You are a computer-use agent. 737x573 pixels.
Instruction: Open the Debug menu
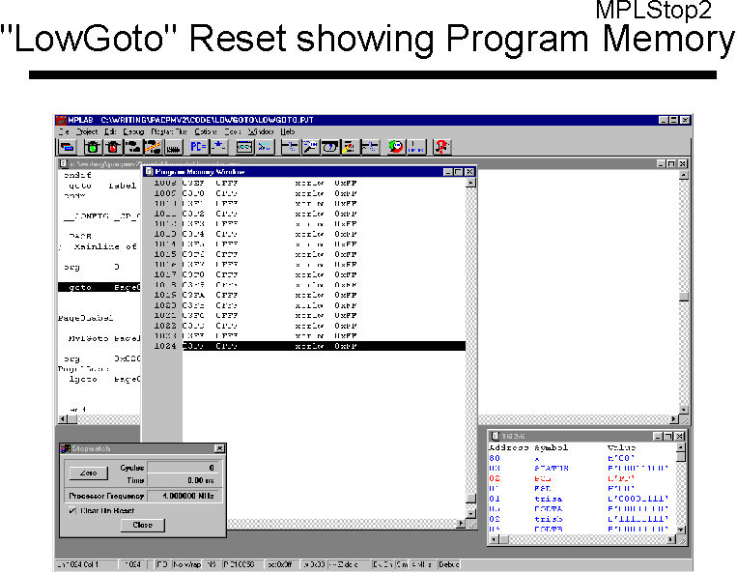[x=133, y=132]
